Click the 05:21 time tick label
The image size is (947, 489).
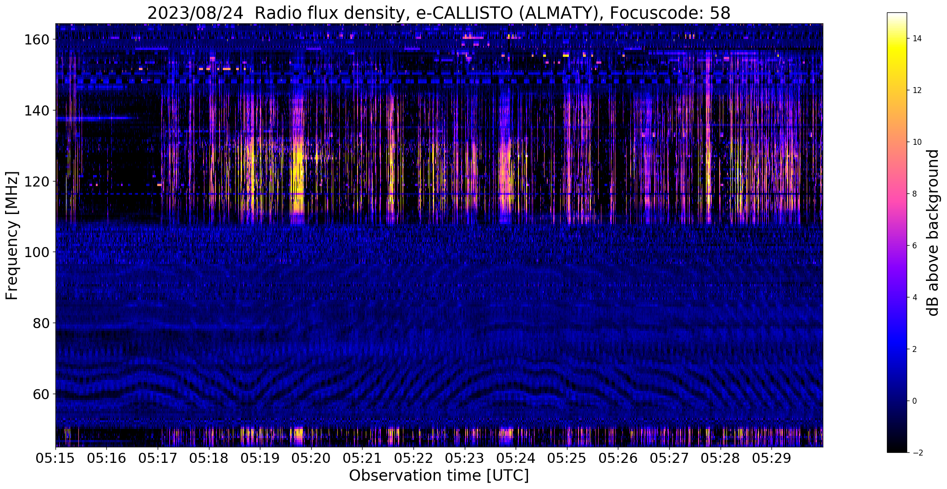(x=363, y=458)
